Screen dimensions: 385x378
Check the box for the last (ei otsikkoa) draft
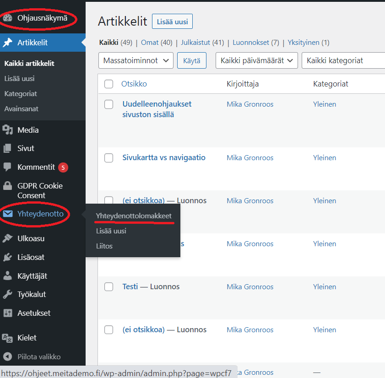point(108,329)
